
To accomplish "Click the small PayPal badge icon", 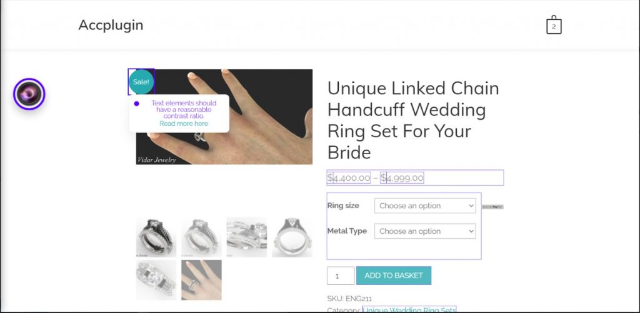I will coord(492,207).
